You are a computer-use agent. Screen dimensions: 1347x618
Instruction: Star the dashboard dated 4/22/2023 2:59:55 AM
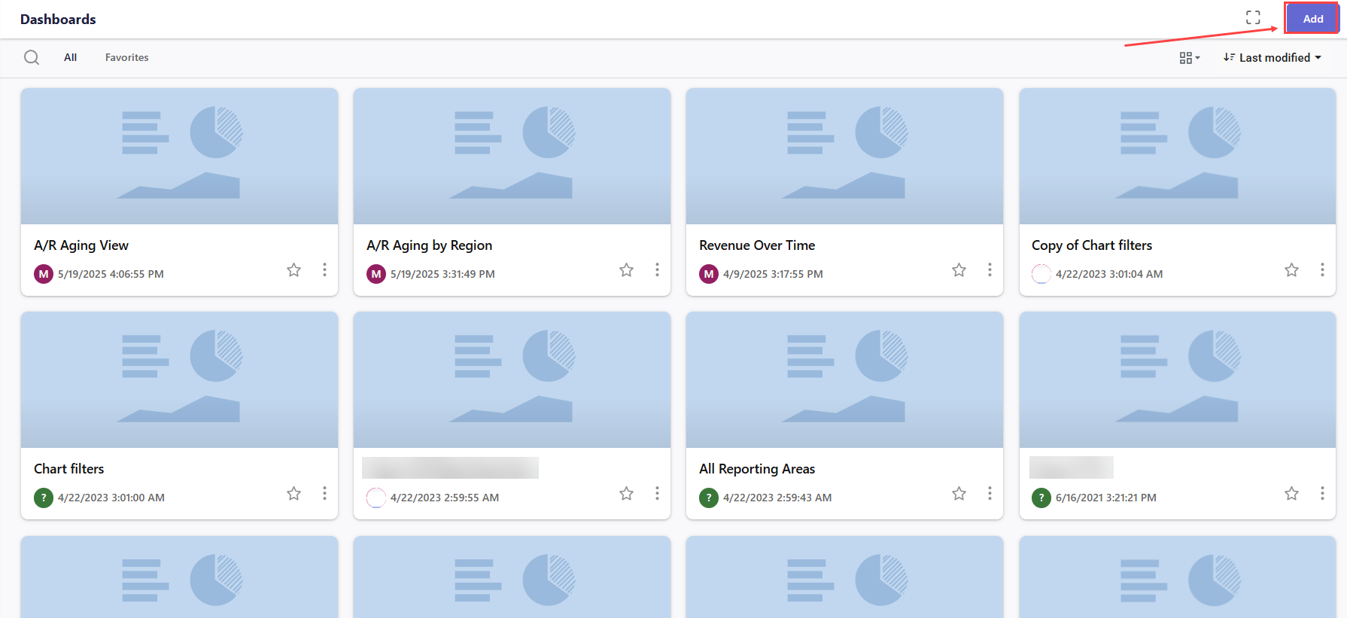point(626,493)
